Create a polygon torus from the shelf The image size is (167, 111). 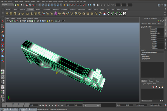coord(27,14)
